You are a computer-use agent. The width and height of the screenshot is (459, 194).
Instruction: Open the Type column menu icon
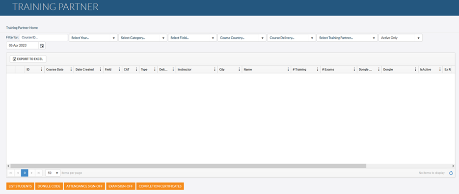click(155, 69)
